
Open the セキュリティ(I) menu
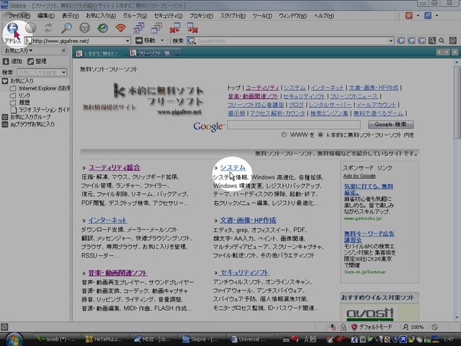click(168, 16)
